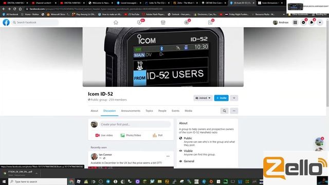This screenshot has width=329, height=185.
Task: Expand the PDF download options chevron
Action: pyautogui.click(x=36, y=173)
